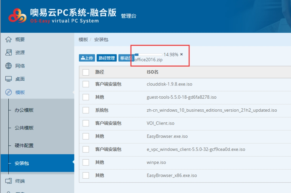This screenshot has width=291, height=193.
Task: Open the 移动至 move-to dropdown
Action: click(x=126, y=58)
